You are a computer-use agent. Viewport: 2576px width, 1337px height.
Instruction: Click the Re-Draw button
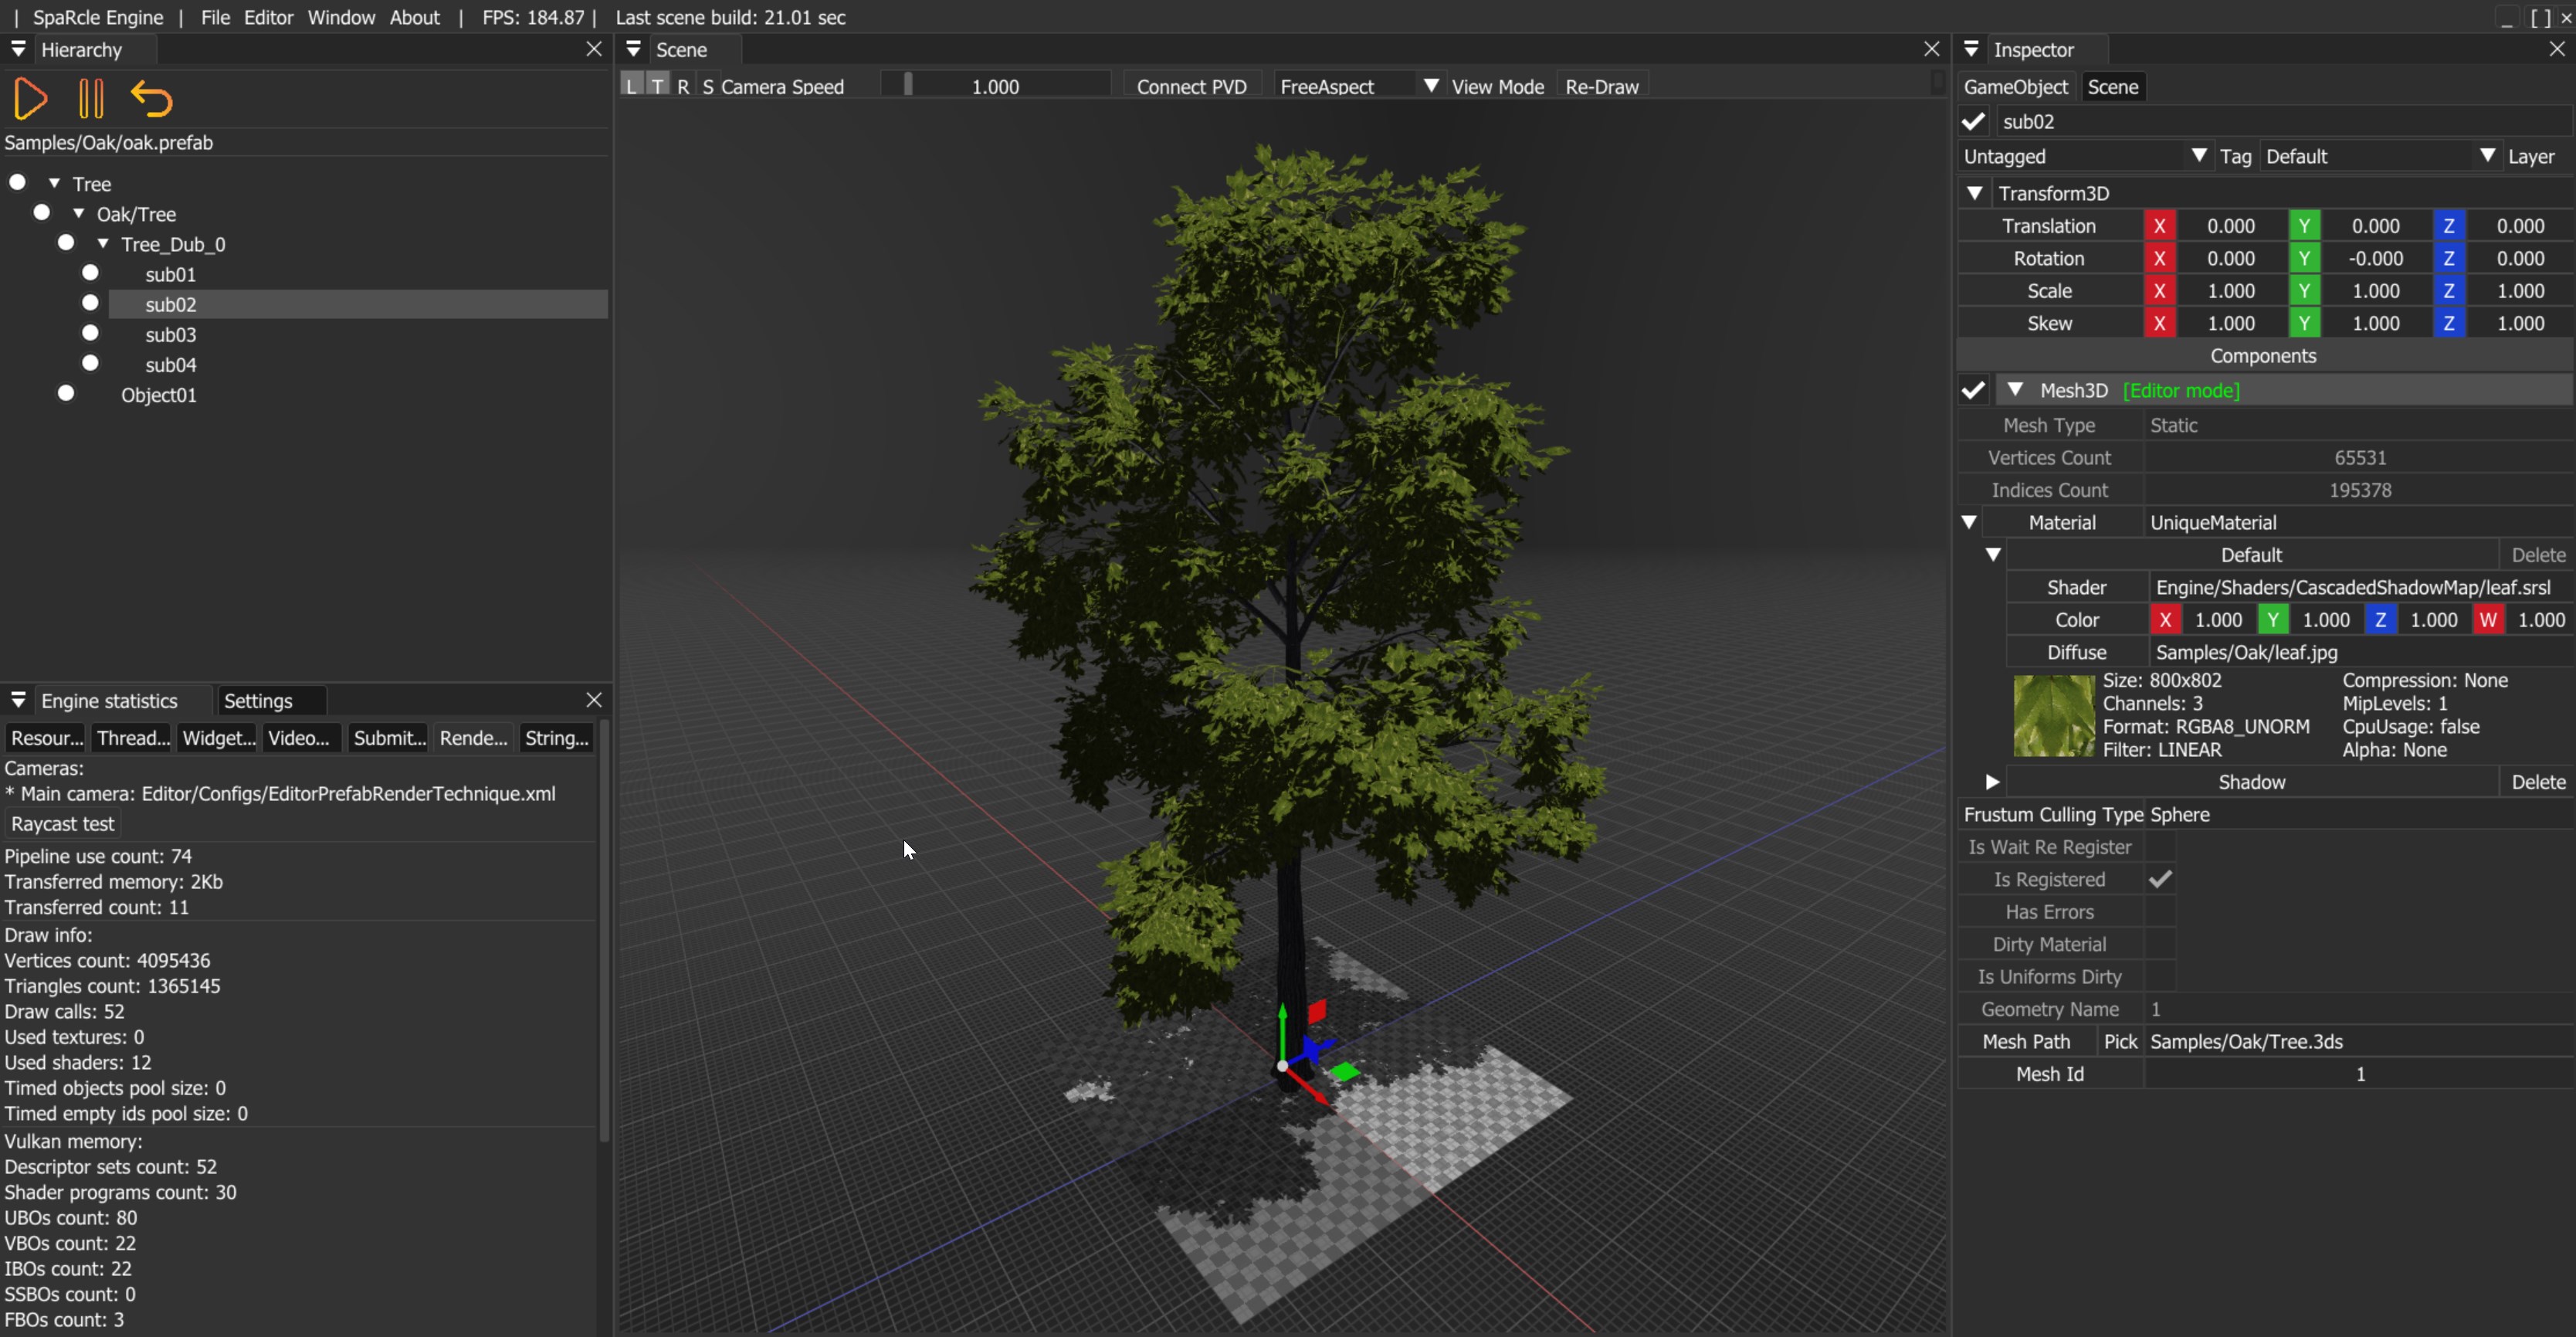[x=1601, y=86]
